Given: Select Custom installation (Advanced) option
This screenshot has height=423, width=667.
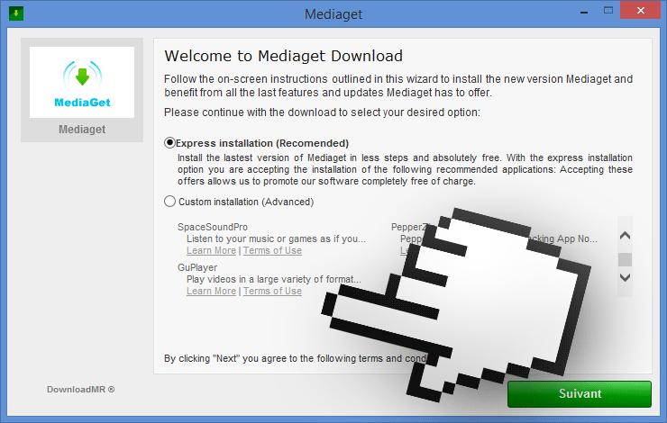Looking at the screenshot, I should tap(169, 202).
